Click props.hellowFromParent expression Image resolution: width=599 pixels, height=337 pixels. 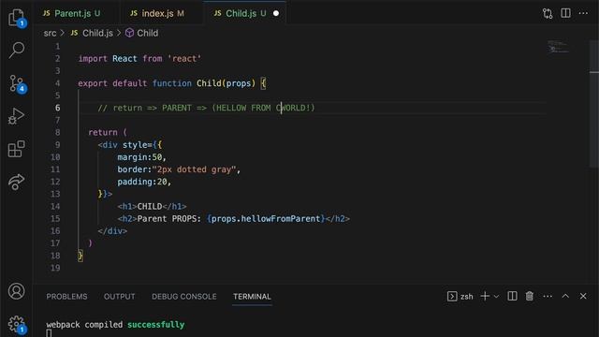266,219
